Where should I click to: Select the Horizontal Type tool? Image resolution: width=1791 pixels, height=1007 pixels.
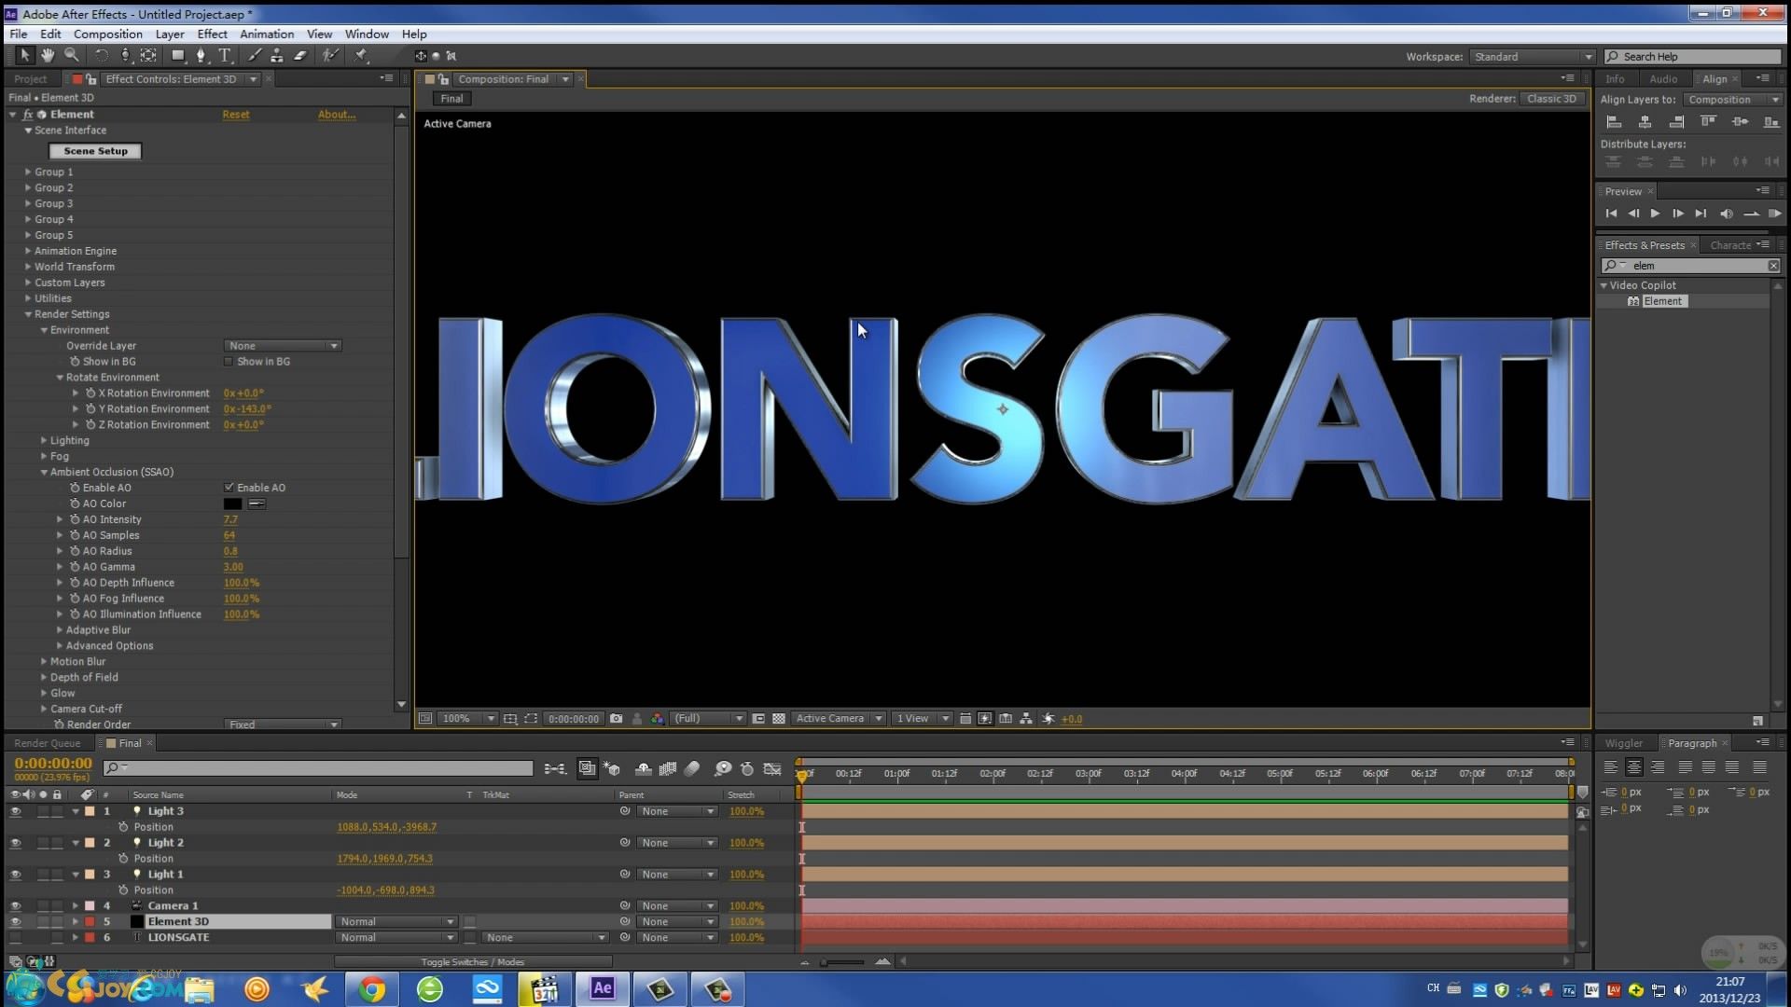[x=225, y=56]
